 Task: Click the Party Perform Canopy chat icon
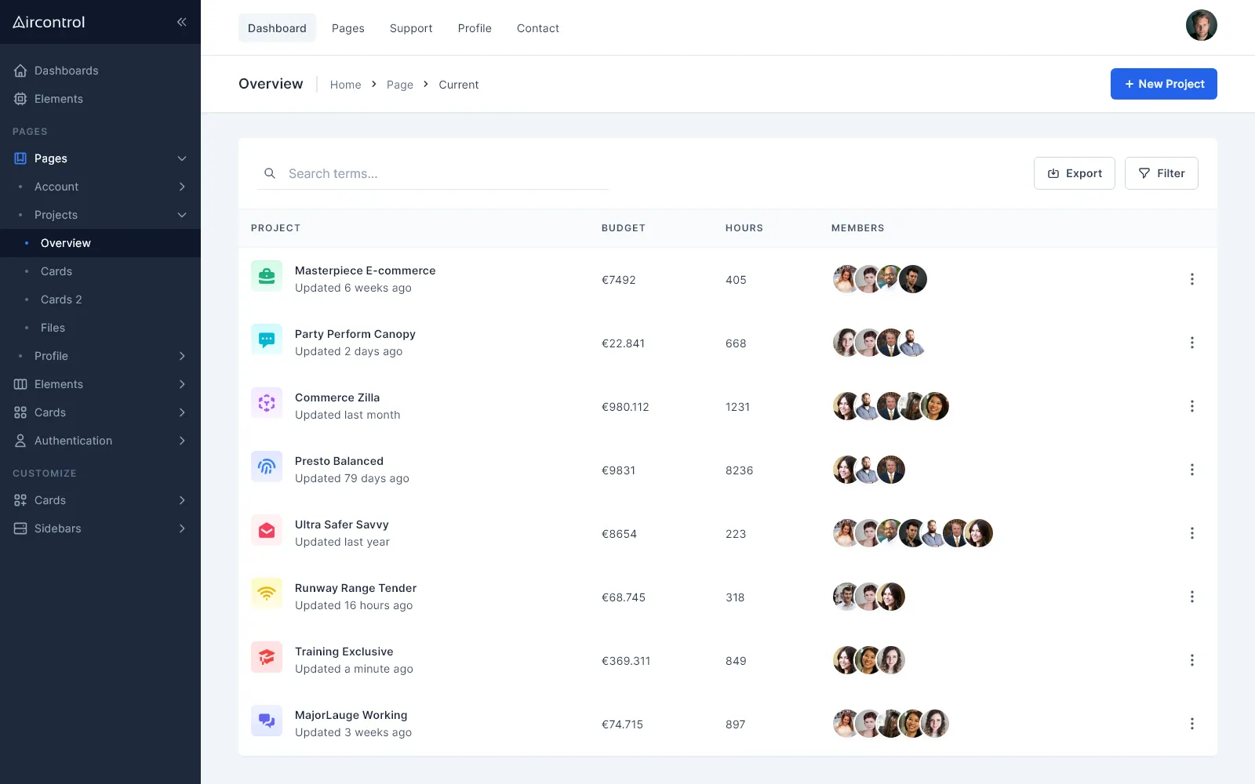click(x=267, y=339)
